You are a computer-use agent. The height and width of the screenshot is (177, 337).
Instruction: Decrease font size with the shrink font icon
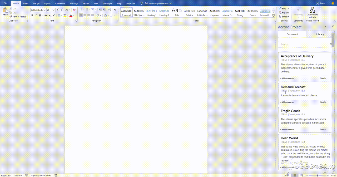(x=62, y=10)
